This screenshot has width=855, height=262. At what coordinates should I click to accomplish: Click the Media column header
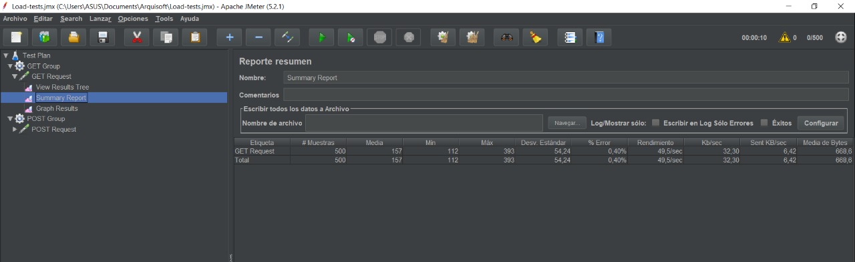pyautogui.click(x=375, y=142)
